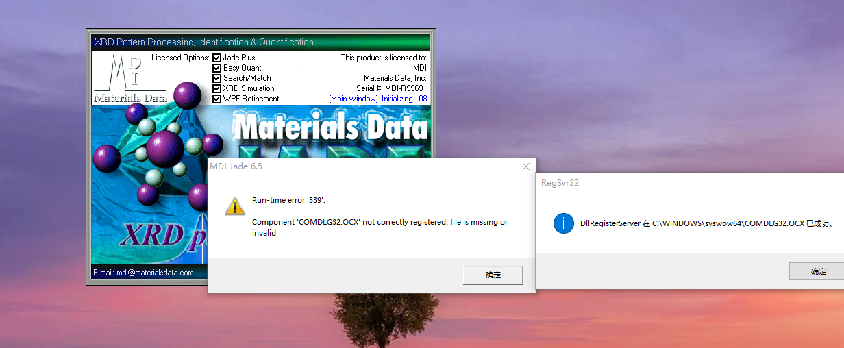Toggle the XRD Simulation checkbox

coord(217,88)
